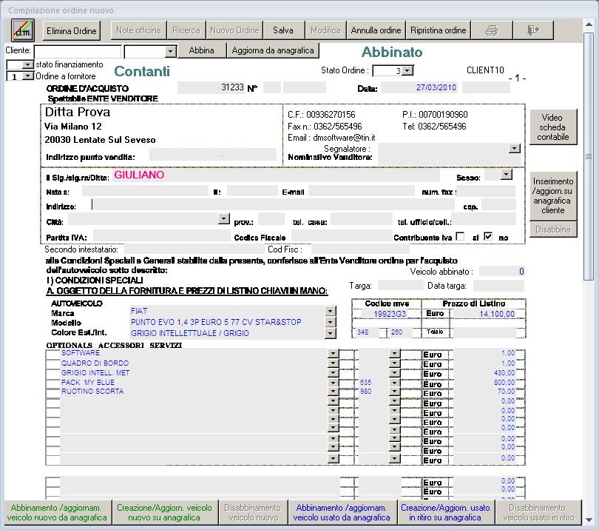
Task: Click the date 27/03/2010
Action: click(436, 87)
